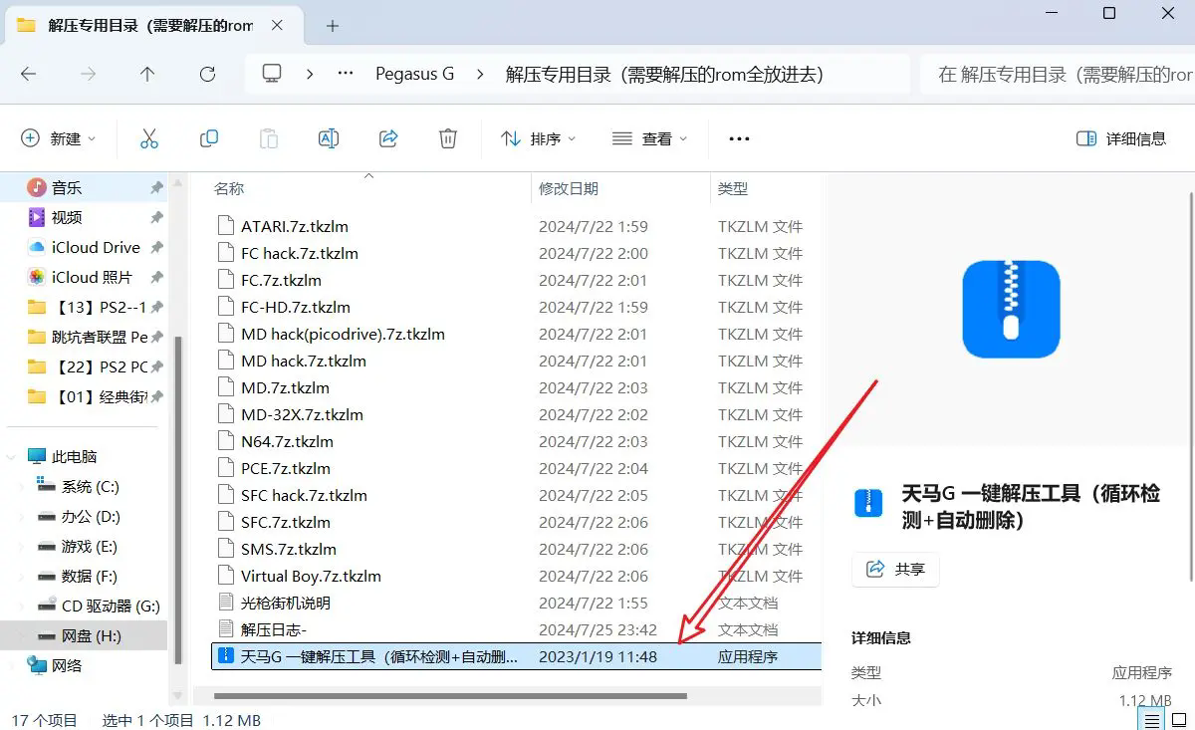Open the 查看 view dropdown
Image resolution: width=1195 pixels, height=730 pixels.
(x=649, y=138)
